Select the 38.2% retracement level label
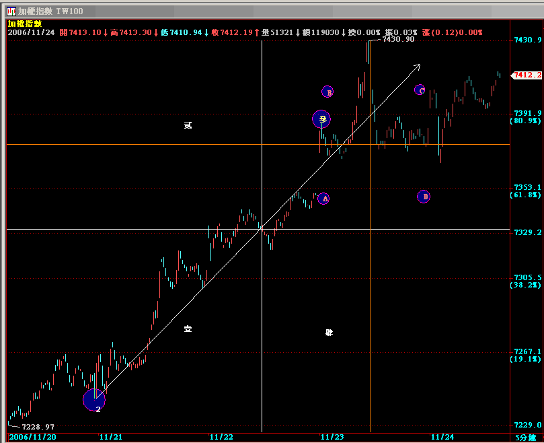Image resolution: width=544 pixels, height=443 pixels. (x=526, y=285)
